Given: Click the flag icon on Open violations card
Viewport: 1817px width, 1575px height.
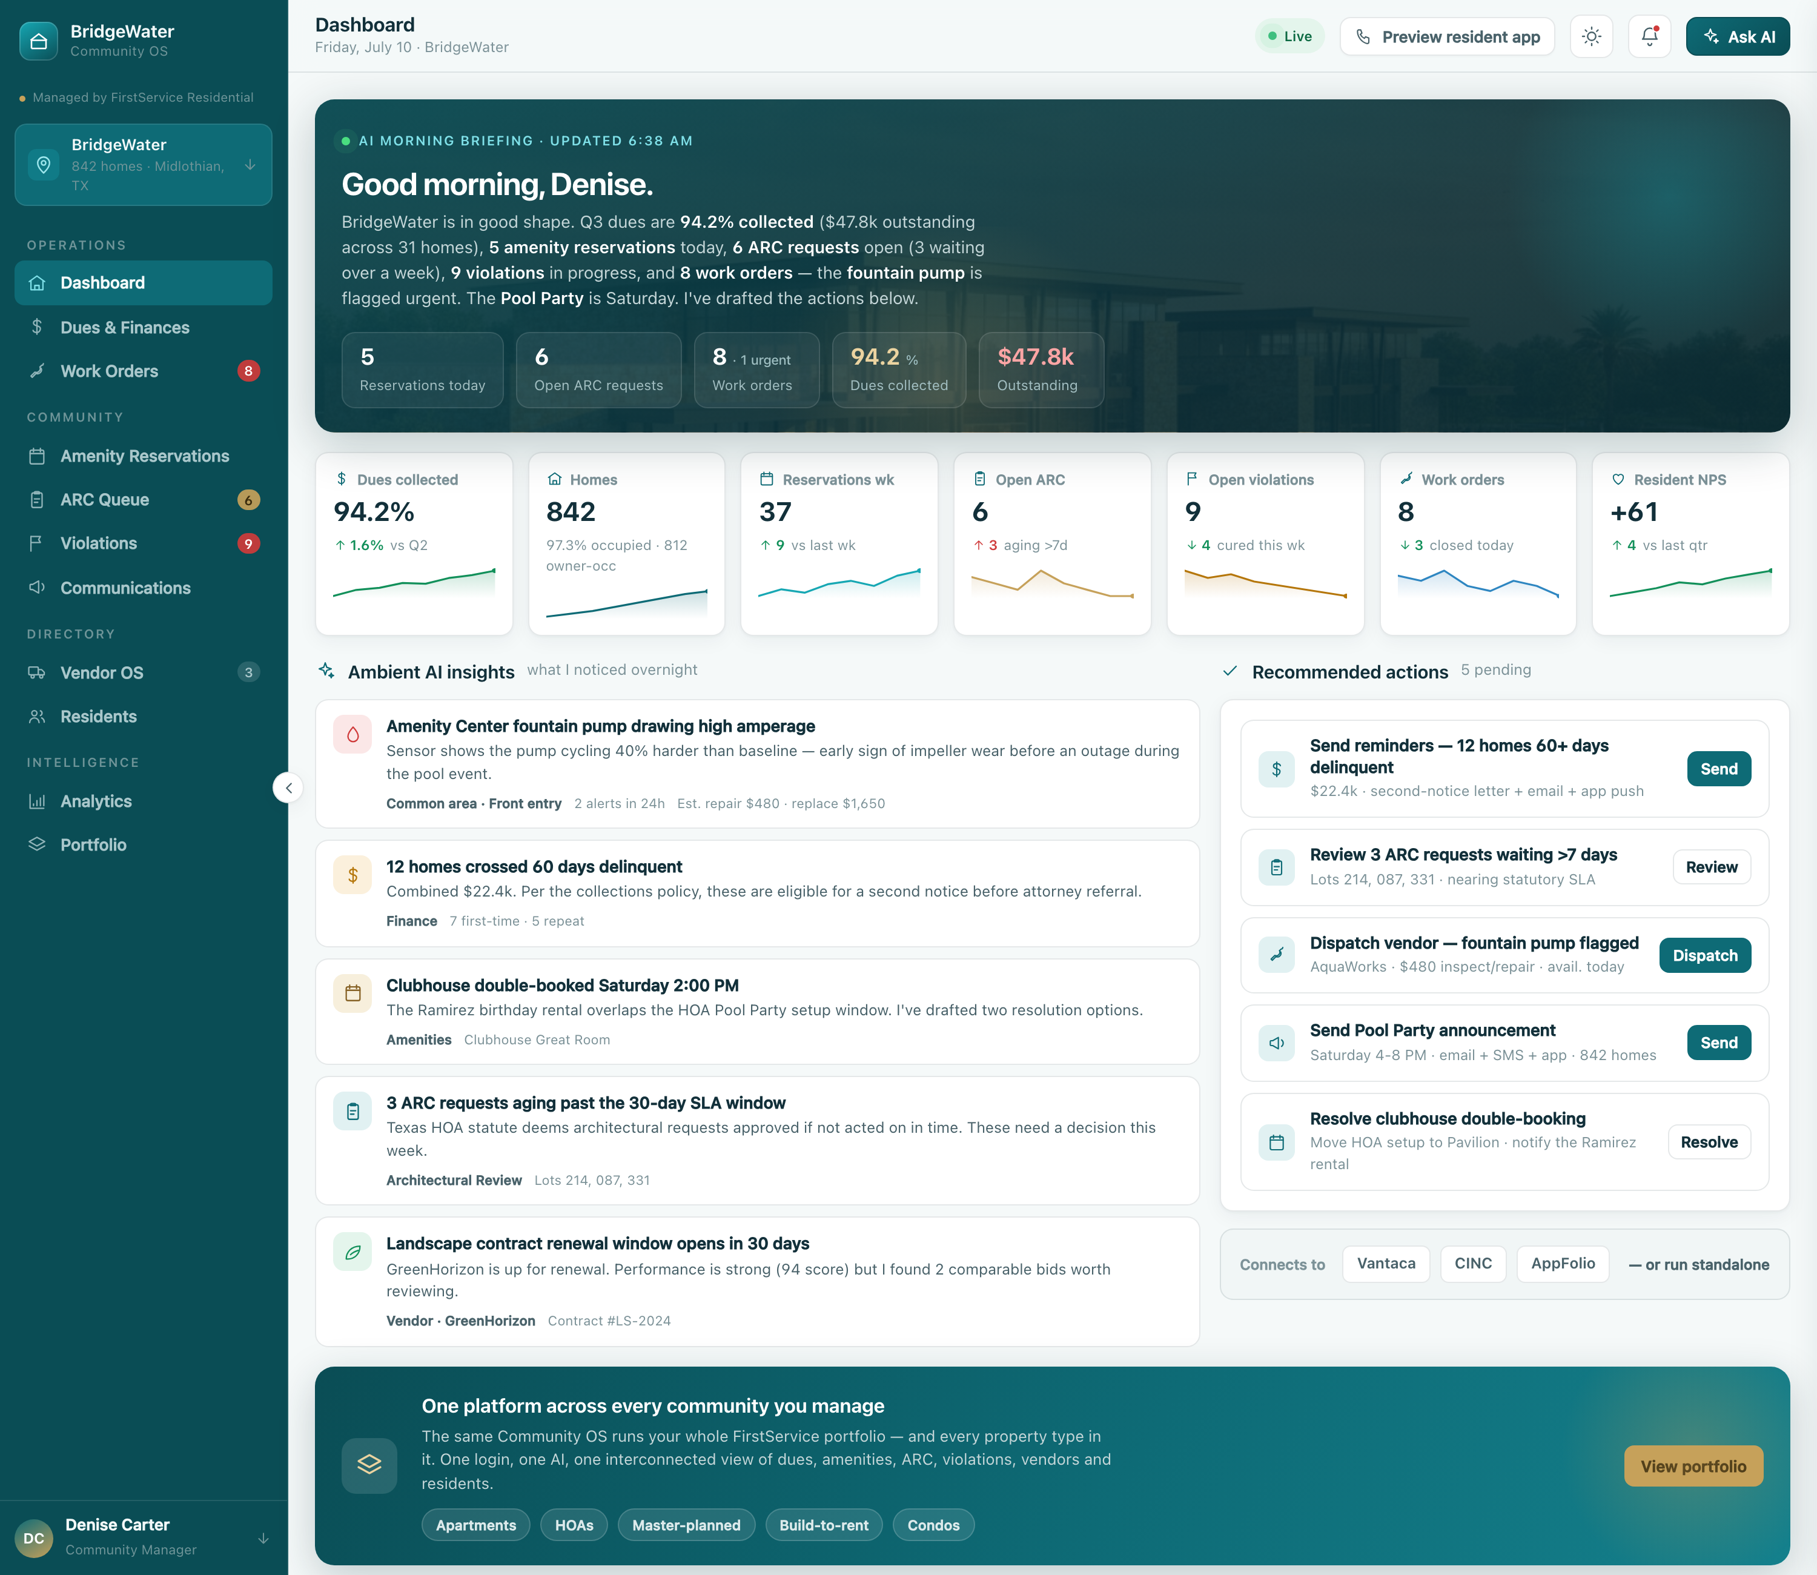Looking at the screenshot, I should (1191, 479).
